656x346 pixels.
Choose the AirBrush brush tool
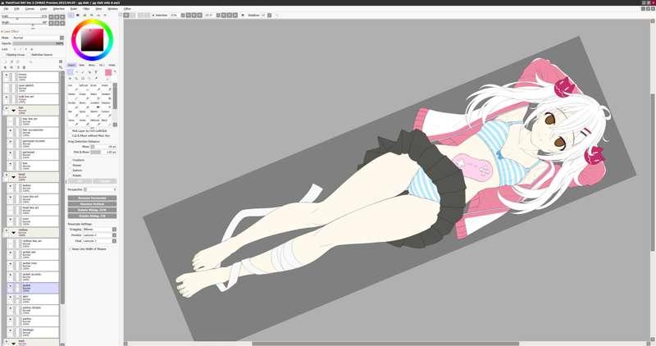click(x=84, y=88)
